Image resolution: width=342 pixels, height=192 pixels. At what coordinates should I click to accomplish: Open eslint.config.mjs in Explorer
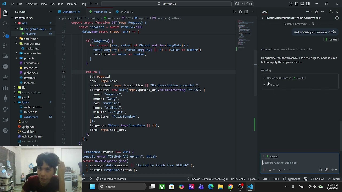pos(32,136)
